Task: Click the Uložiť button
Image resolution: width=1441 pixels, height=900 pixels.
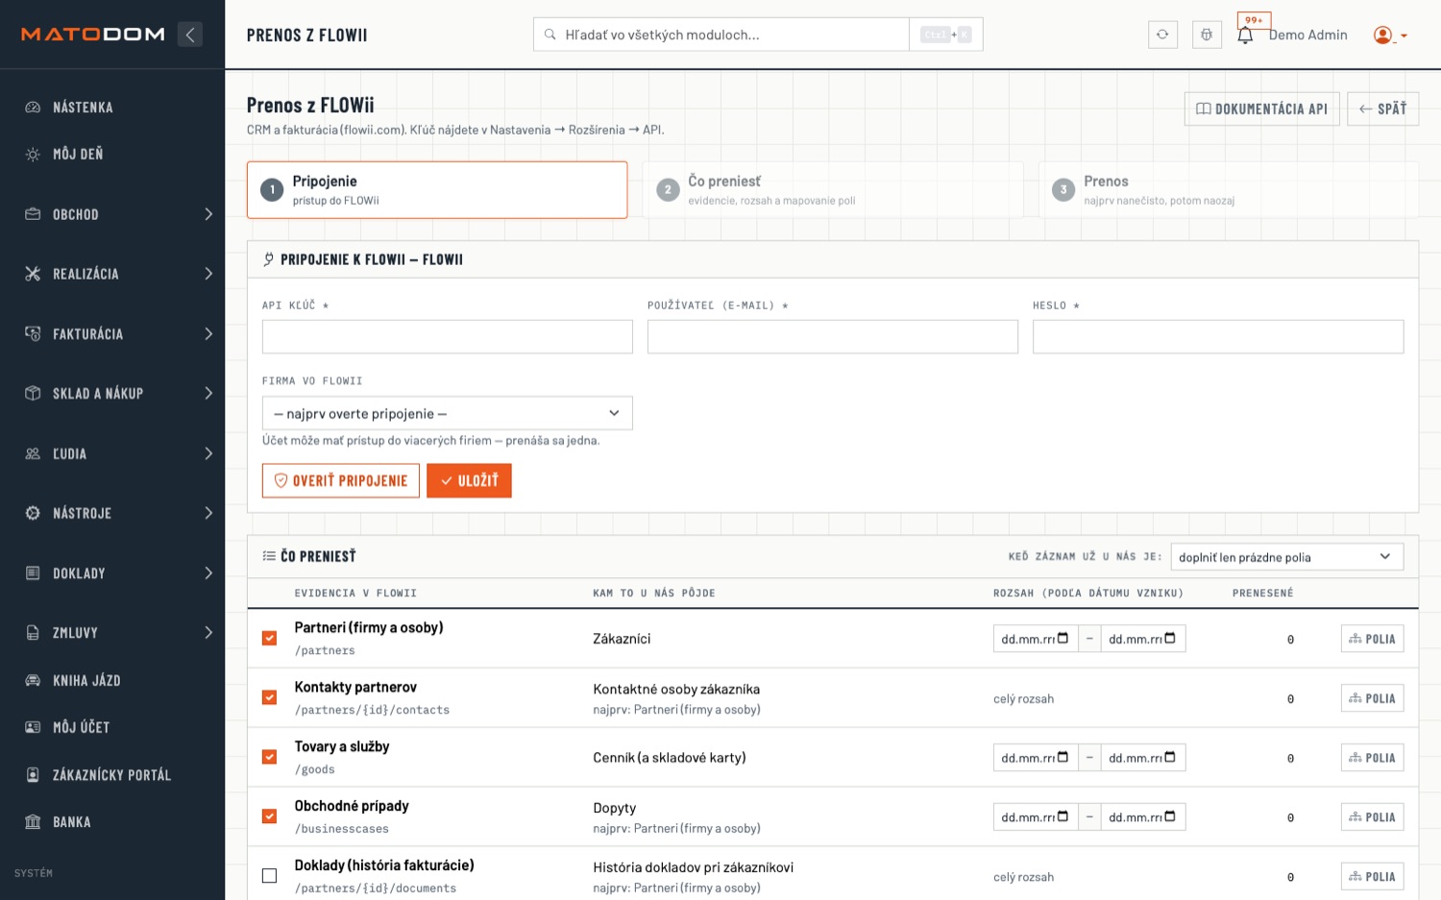Action: (469, 480)
